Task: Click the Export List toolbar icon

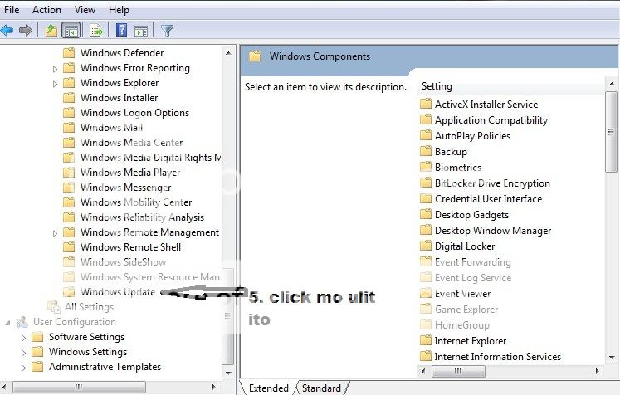Action: tap(96, 31)
